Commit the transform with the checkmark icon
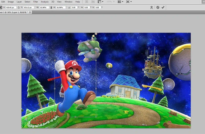Image resolution: width=205 pixels, height=134 pixels. tap(163, 7)
